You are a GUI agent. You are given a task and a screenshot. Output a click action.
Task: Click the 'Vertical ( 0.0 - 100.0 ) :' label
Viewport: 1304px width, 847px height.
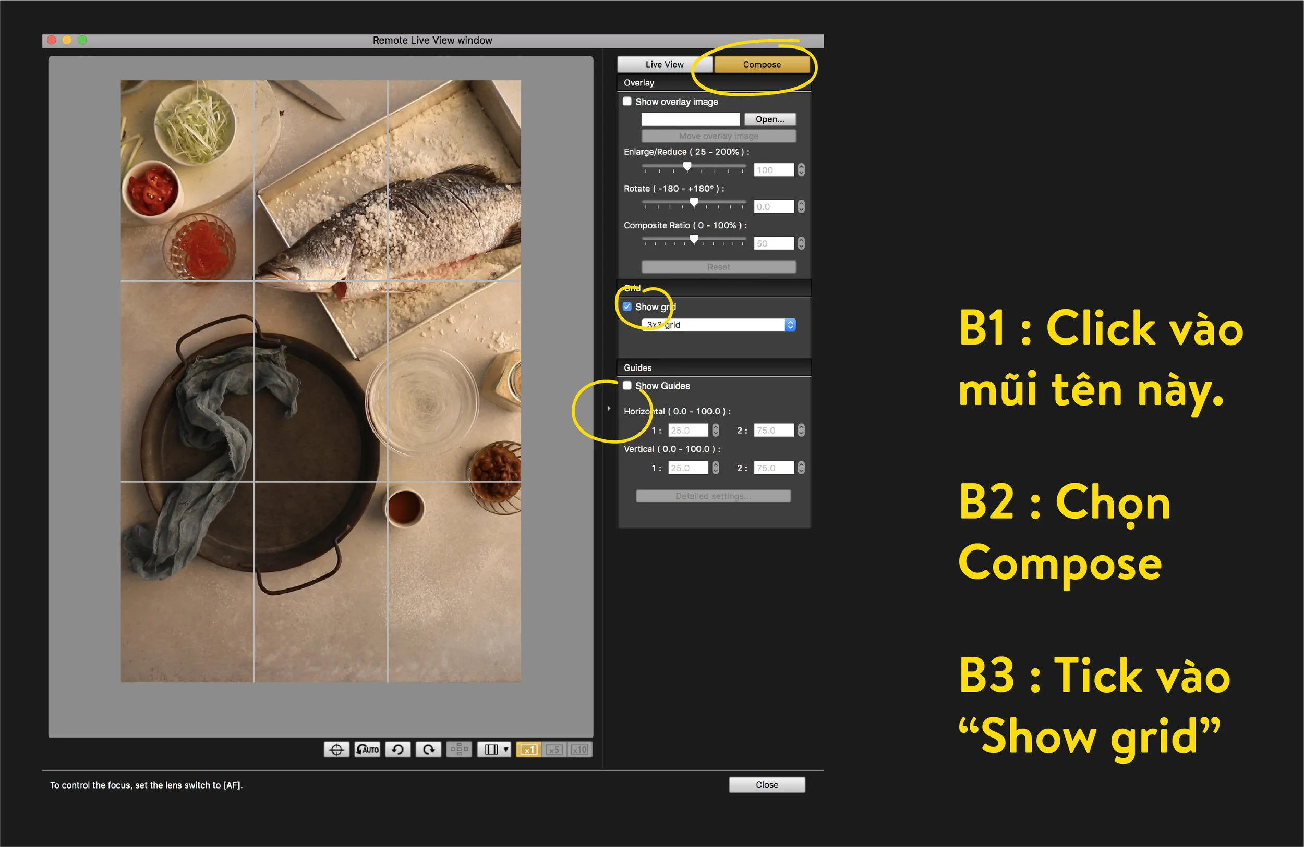click(x=672, y=449)
